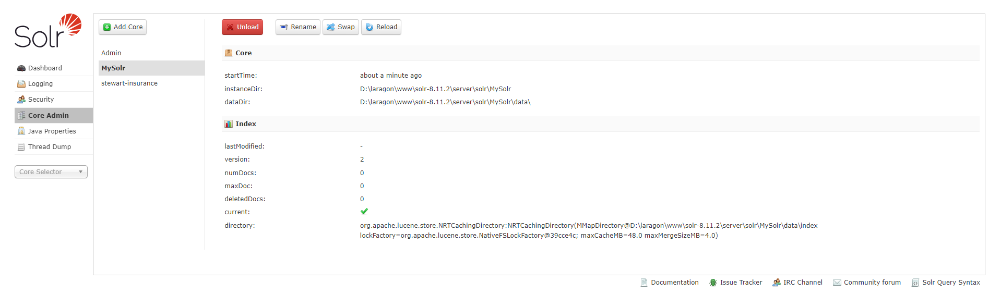Click the Core Admin grid icon

point(21,116)
